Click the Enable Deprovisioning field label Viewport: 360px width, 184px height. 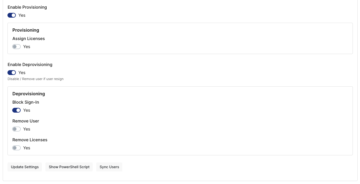(30, 65)
